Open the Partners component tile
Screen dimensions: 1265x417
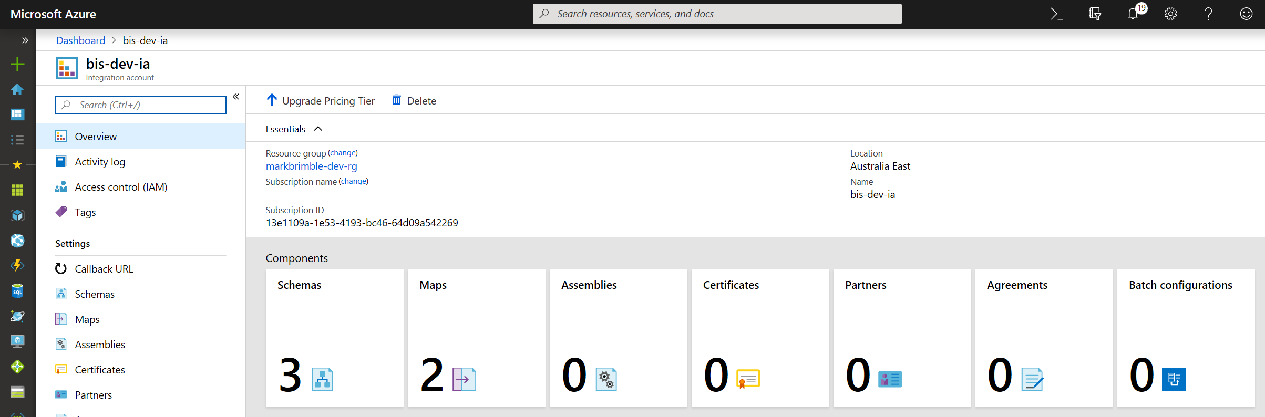coord(902,338)
